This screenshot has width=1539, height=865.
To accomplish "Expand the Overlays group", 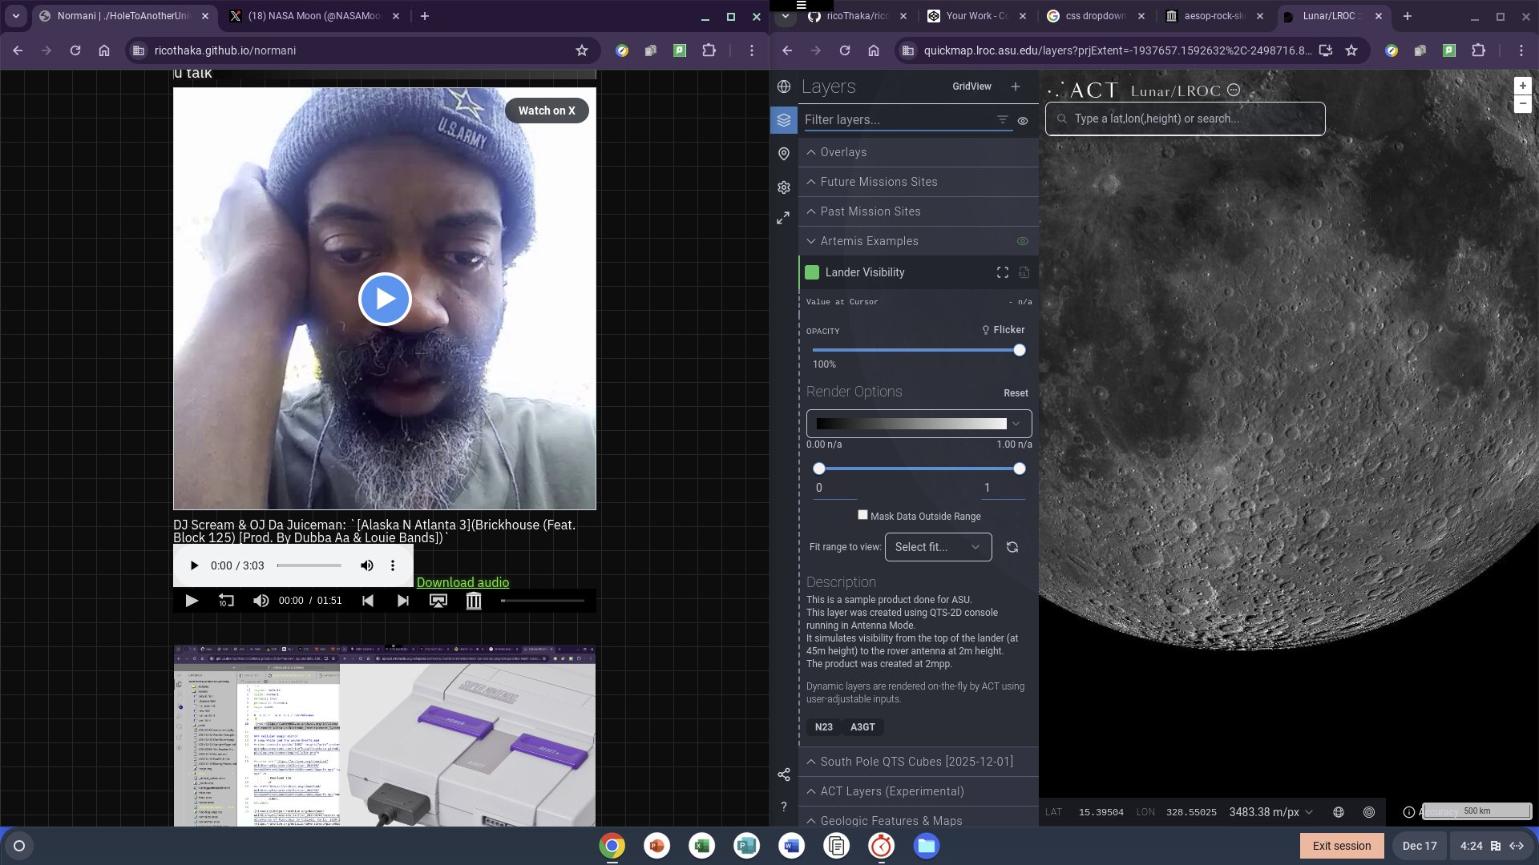I will pyautogui.click(x=919, y=152).
